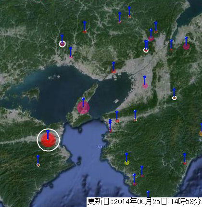Select the big pink marker on Awaji Island
This screenshot has width=202, height=207.
83,107
